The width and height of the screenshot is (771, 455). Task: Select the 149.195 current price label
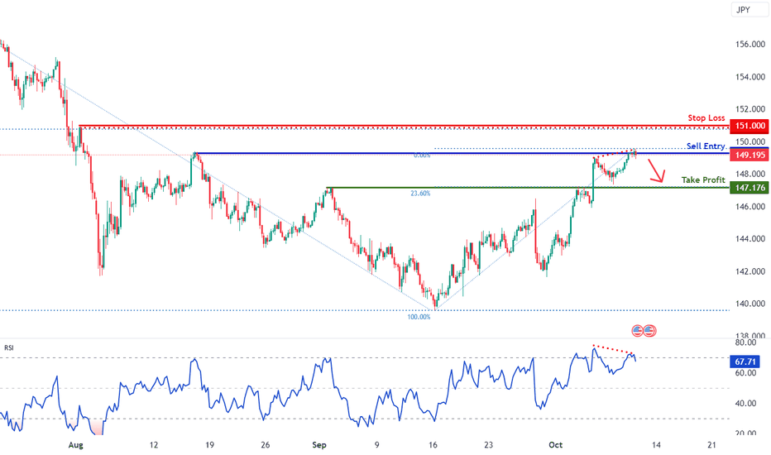(749, 155)
